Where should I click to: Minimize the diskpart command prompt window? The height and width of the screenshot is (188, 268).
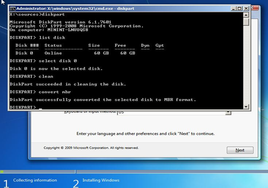[x=233, y=8]
